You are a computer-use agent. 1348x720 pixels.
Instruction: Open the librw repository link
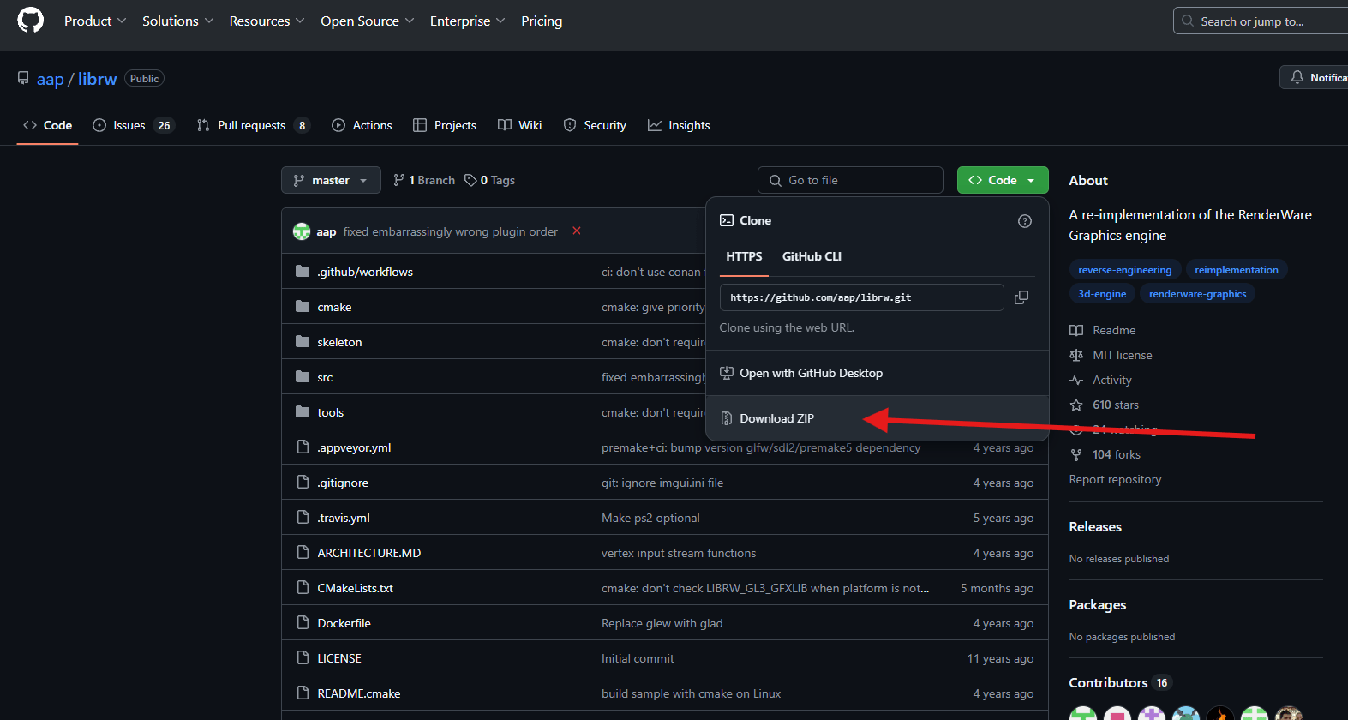[98, 79]
